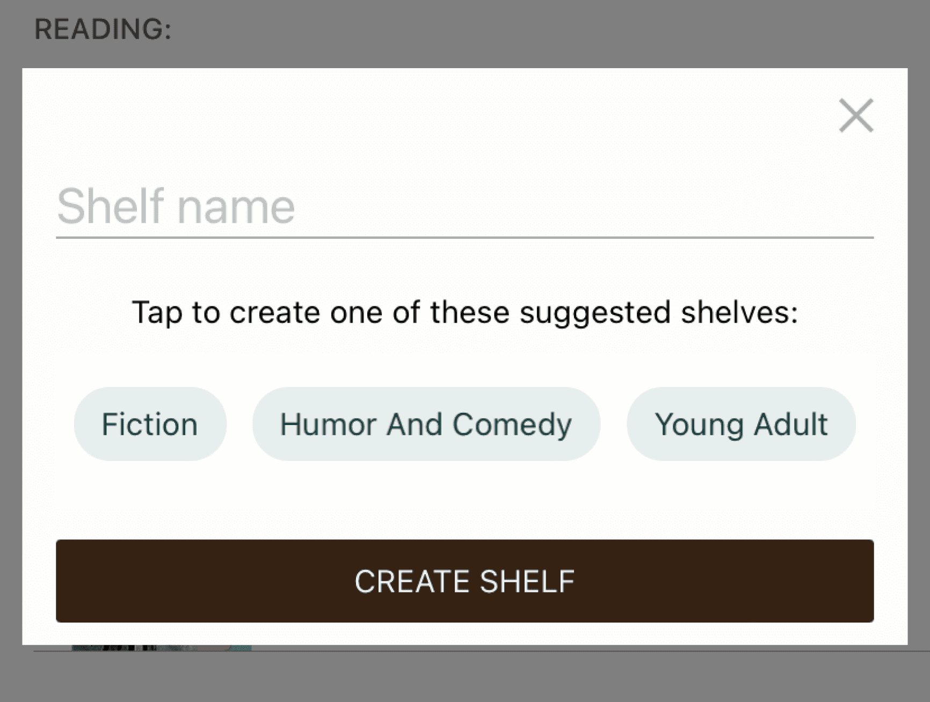
Task: Create a shelf named Fiction from the suggestions
Action: pos(150,424)
